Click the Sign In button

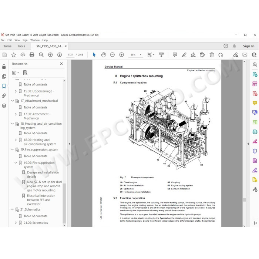click(x=248, y=46)
